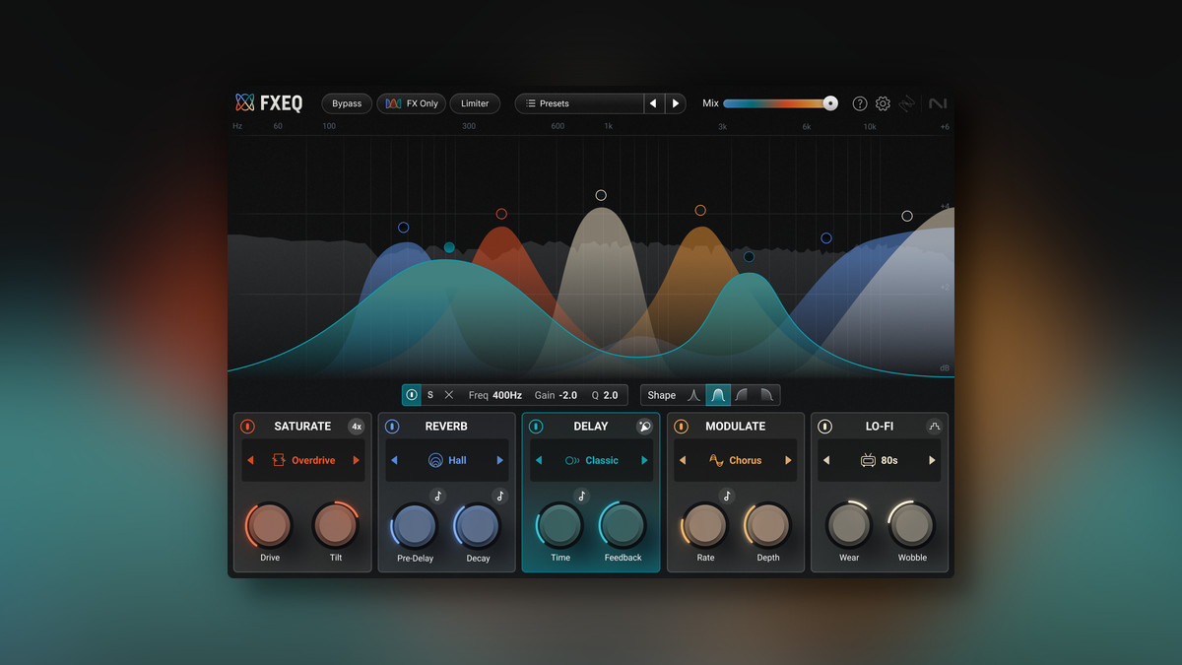The height and width of the screenshot is (665, 1182).
Task: Toggle tempo sync note above Delay Time
Action: pyautogui.click(x=582, y=496)
